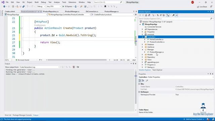This screenshot has width=215, height=121.
Task: Click the search magnifier in the Search Solution Explorer box
Action: pos(211,18)
